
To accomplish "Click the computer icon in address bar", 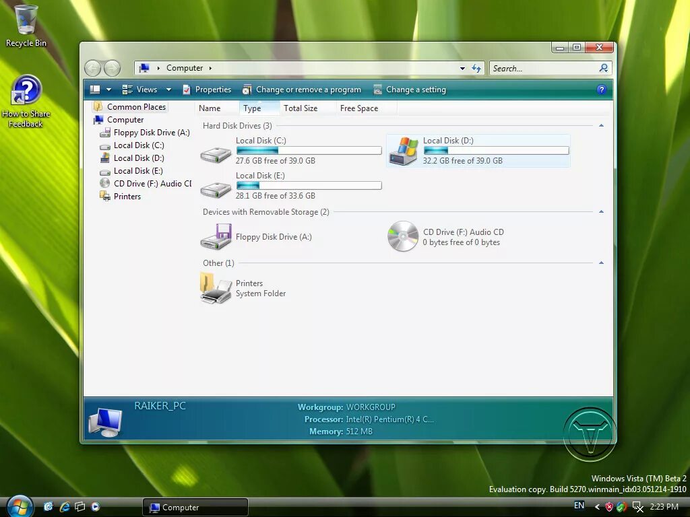I will click(x=144, y=68).
